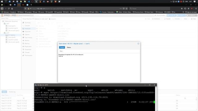This screenshot has height=111, width=198.
Task: Open the Firefox icon in the Windows taskbar
Action: click(55, 2)
